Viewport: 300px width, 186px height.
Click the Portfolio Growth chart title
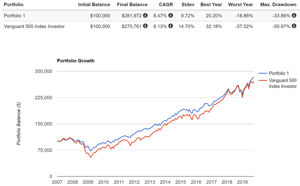[x=76, y=61]
